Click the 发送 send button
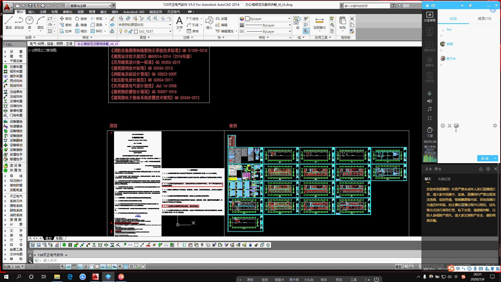 point(485,158)
